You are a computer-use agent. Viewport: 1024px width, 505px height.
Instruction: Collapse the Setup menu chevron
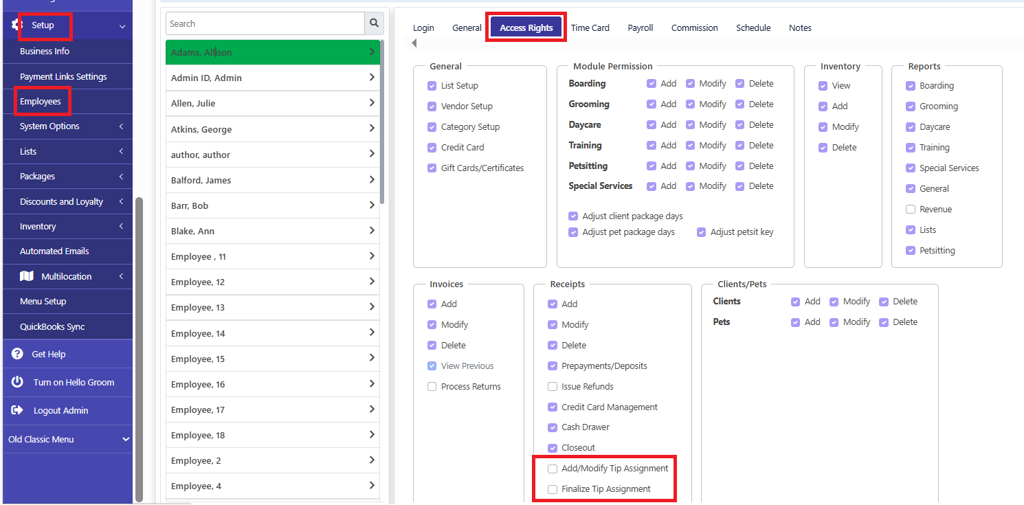[x=122, y=26]
